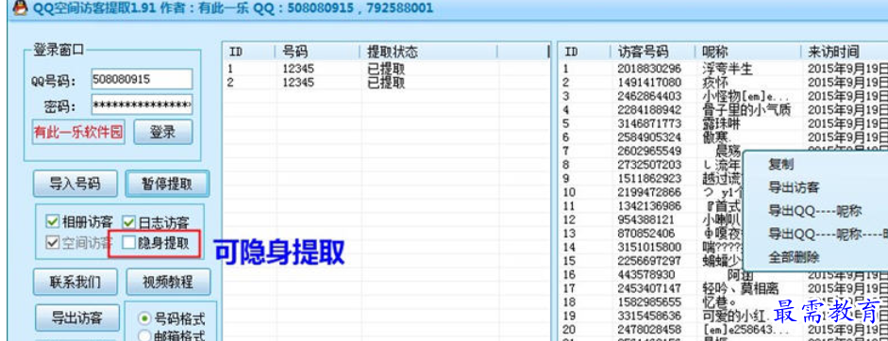Image resolution: width=888 pixels, height=341 pixels.
Task: Select visitor number 954388121
Action: (x=645, y=219)
